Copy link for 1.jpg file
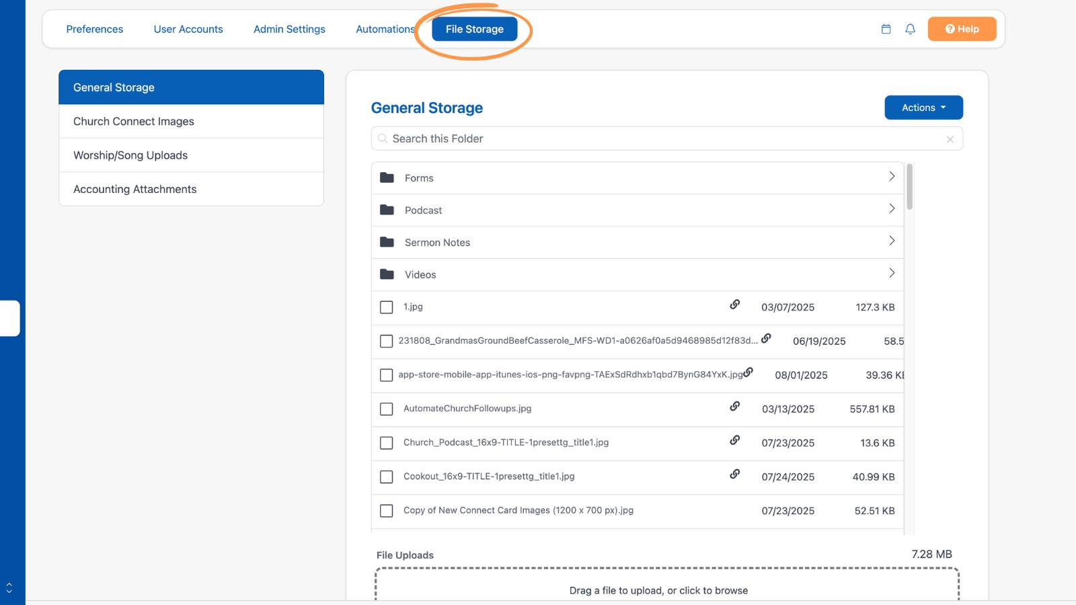1076x605 pixels. click(x=735, y=305)
